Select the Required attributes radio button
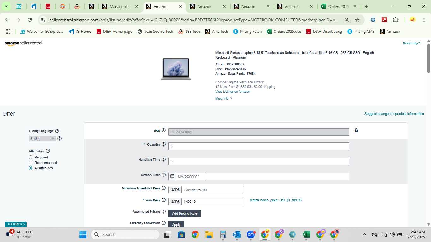 click(31, 157)
